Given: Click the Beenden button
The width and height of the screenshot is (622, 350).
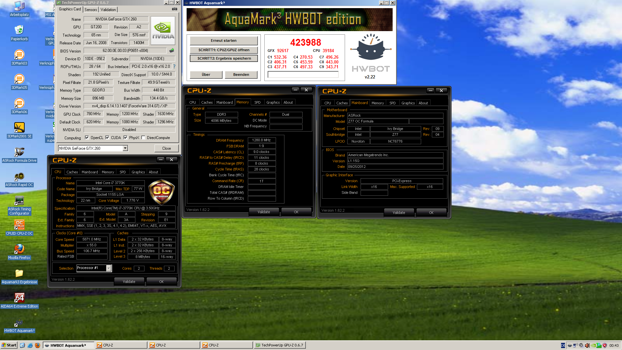Looking at the screenshot, I should click(241, 75).
